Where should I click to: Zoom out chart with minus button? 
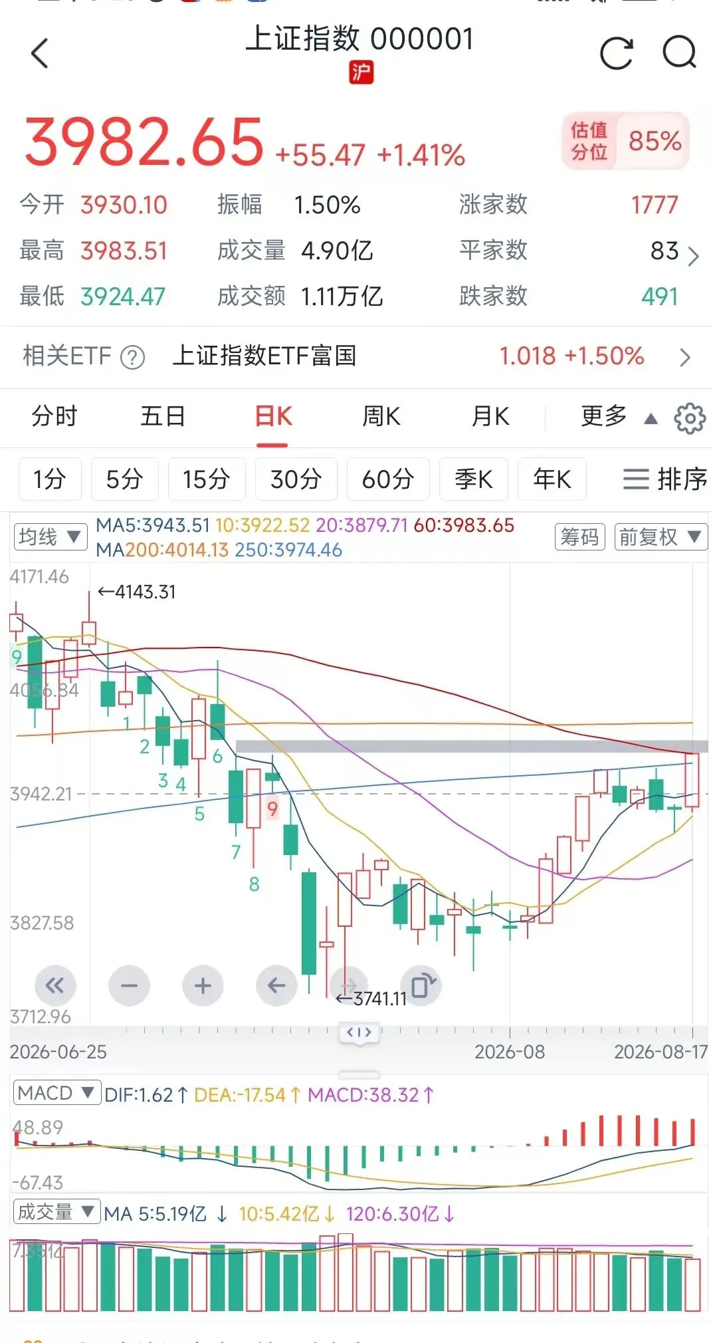click(x=129, y=985)
